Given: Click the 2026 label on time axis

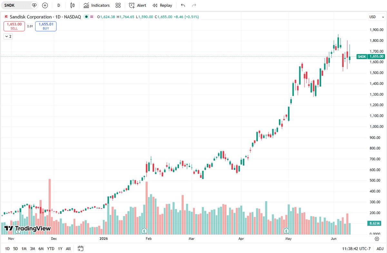Looking at the screenshot, I should coord(104,239).
